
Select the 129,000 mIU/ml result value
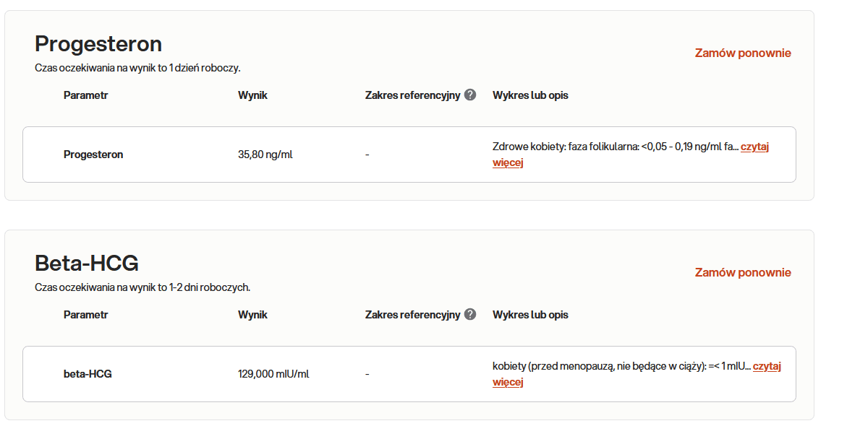[273, 374]
